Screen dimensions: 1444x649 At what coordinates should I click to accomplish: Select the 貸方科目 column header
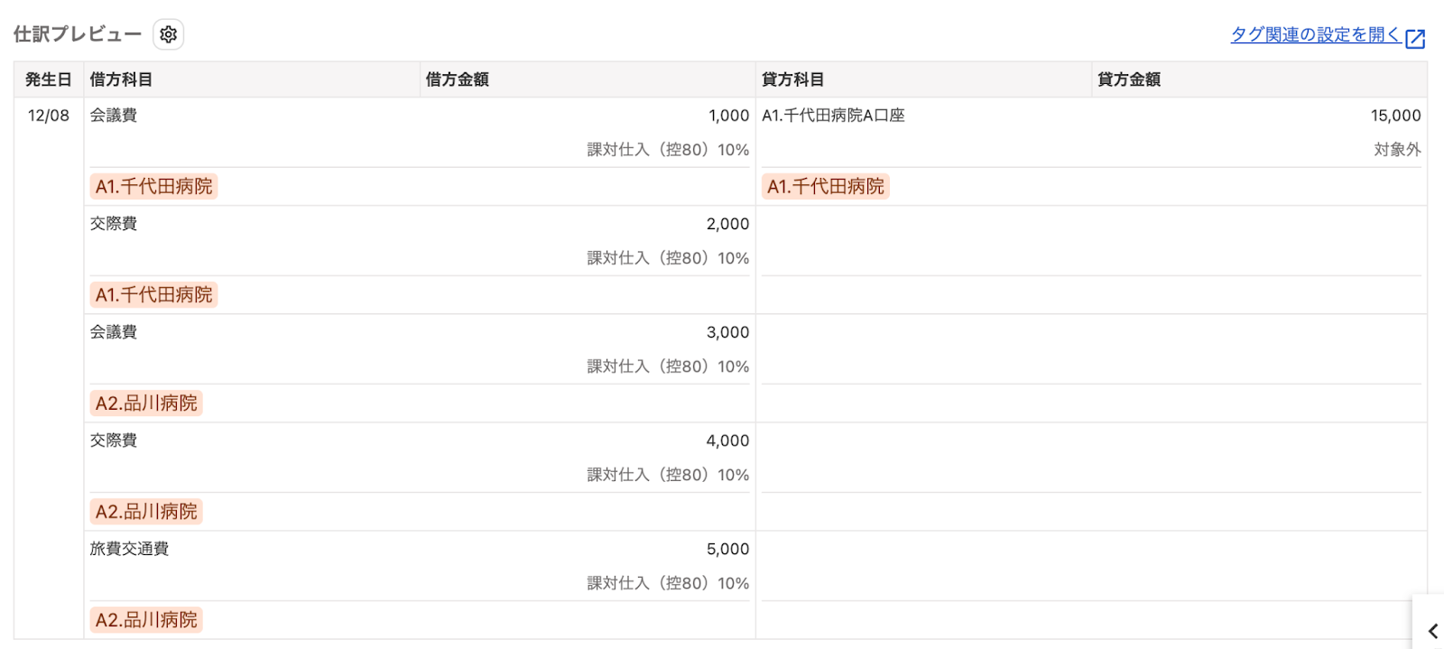793,79
